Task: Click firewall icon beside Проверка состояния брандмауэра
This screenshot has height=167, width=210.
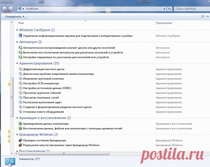Action: point(20,140)
